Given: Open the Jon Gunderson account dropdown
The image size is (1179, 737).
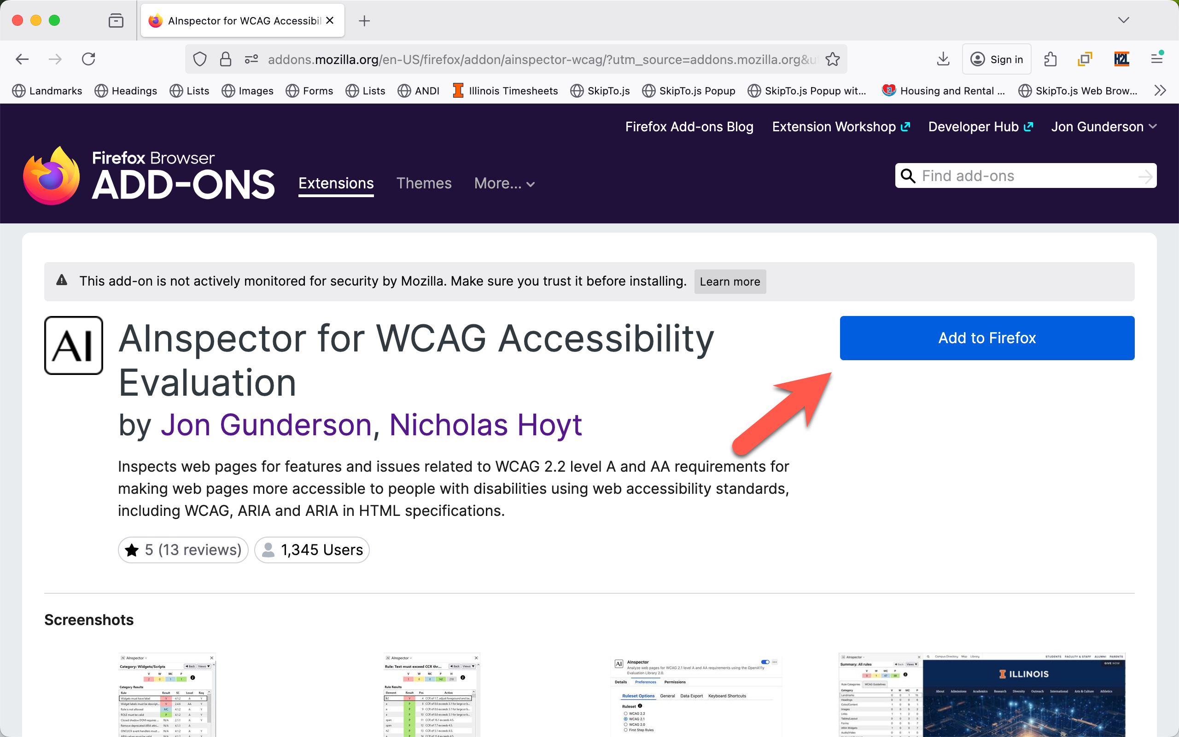Looking at the screenshot, I should coord(1103,127).
